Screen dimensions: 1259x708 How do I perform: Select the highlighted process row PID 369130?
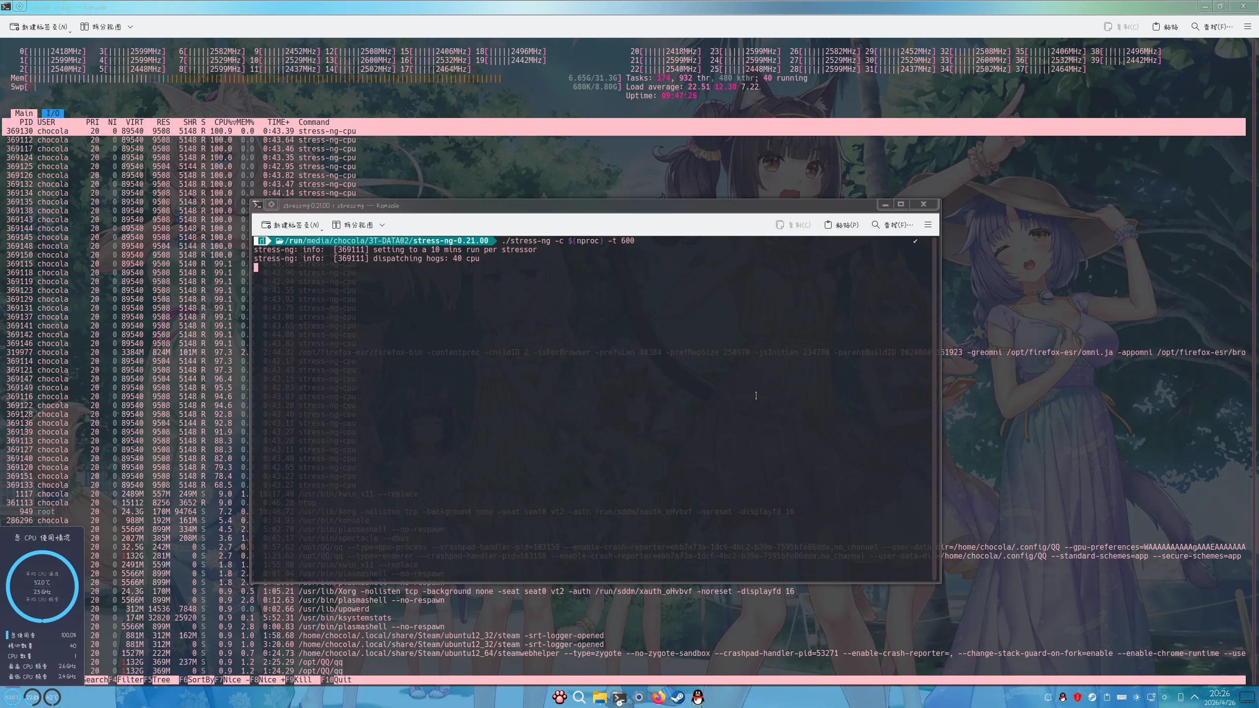[624, 131]
